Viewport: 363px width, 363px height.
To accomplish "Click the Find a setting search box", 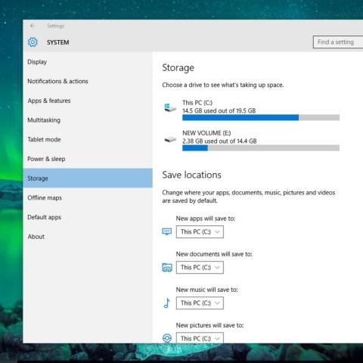I will [338, 42].
